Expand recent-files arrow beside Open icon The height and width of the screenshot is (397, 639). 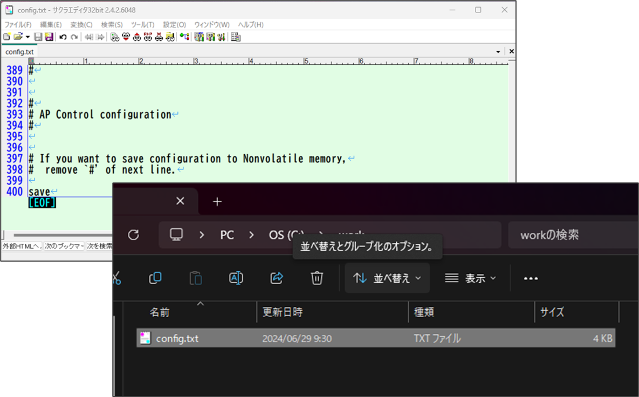pos(28,37)
